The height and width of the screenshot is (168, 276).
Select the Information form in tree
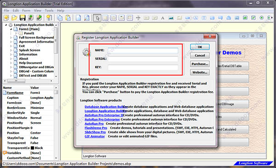pyautogui.click(x=28, y=54)
